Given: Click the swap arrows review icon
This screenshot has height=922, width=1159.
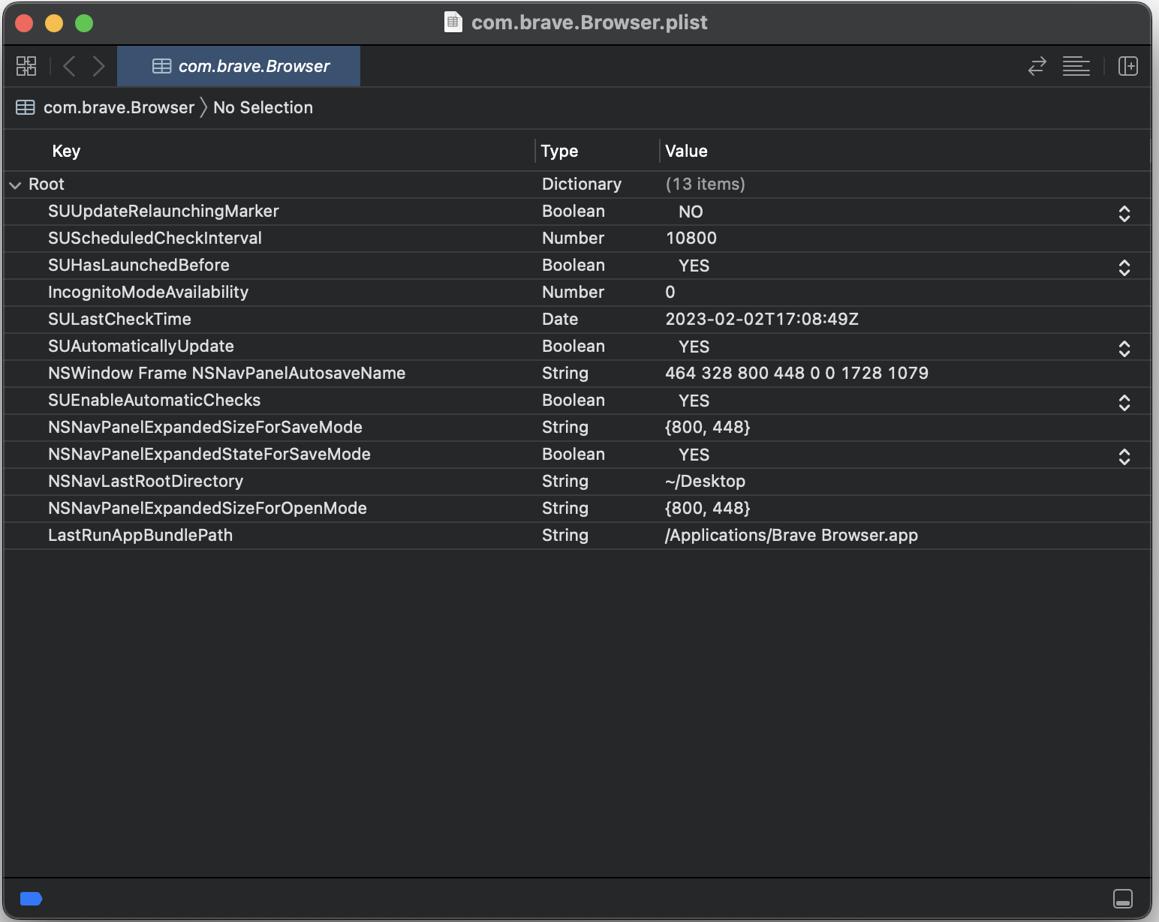Looking at the screenshot, I should tap(1037, 66).
